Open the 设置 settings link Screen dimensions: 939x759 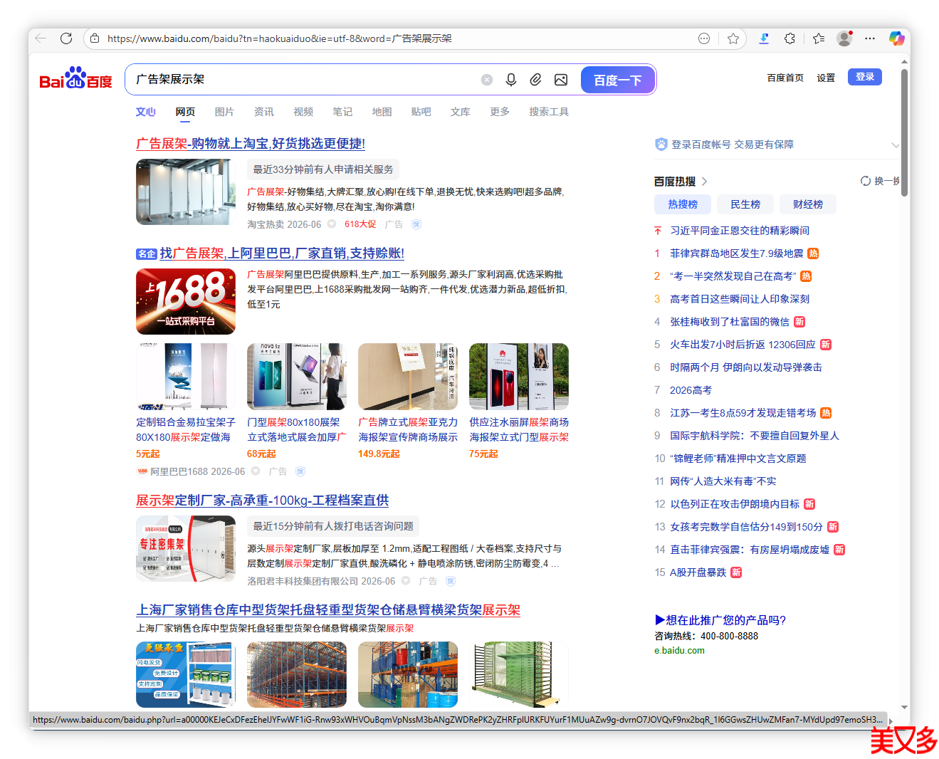[x=826, y=78]
